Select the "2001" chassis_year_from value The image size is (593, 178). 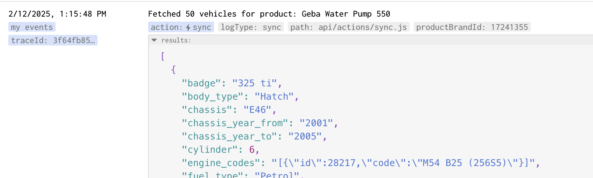point(316,123)
